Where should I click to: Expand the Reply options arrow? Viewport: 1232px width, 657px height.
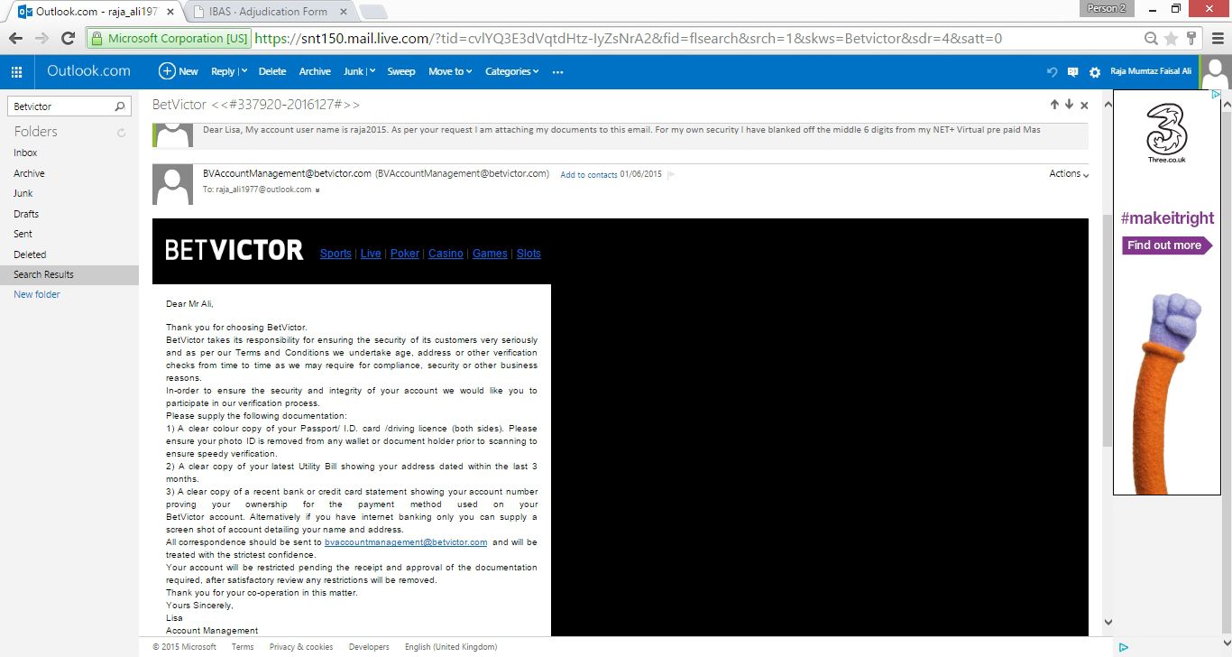(x=244, y=72)
